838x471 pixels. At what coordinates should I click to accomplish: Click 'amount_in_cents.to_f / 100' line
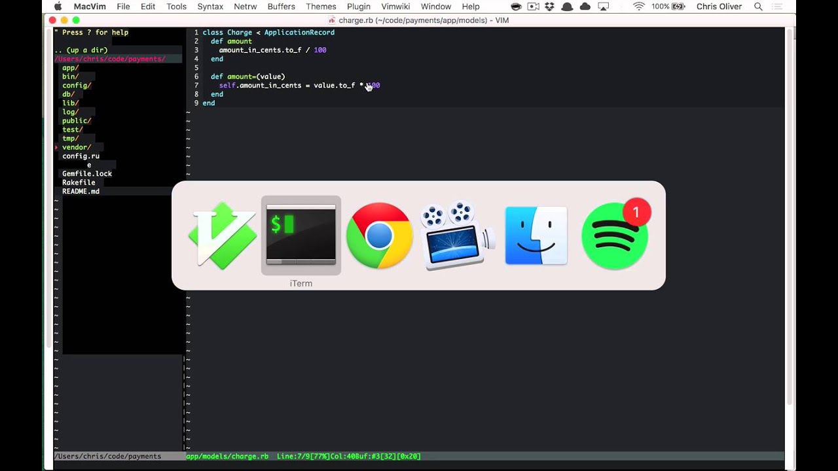click(x=272, y=50)
